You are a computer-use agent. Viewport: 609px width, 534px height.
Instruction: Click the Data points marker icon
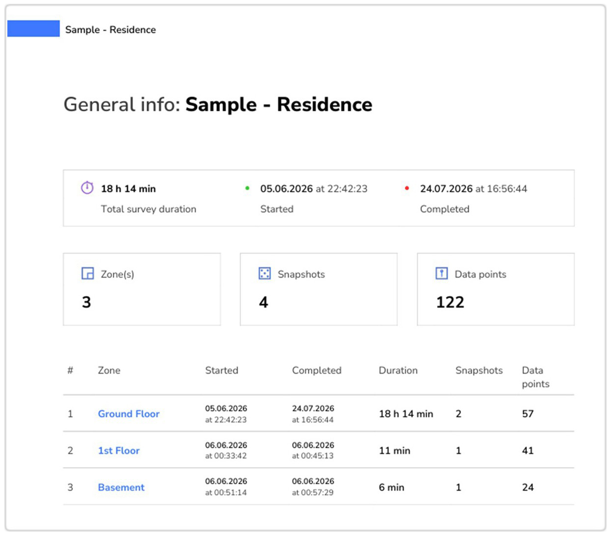[x=442, y=273]
